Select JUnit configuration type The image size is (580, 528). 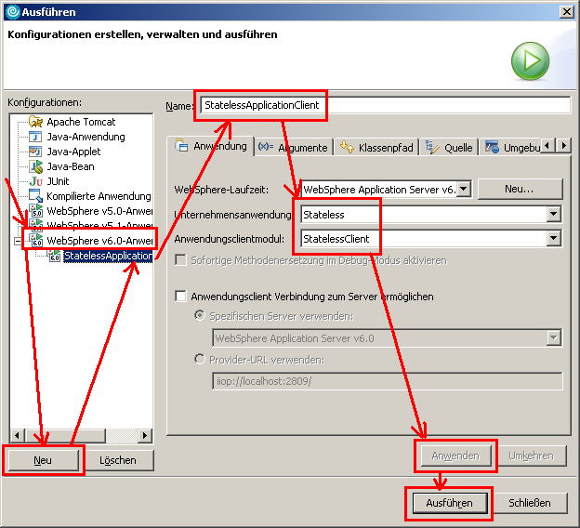(x=58, y=181)
